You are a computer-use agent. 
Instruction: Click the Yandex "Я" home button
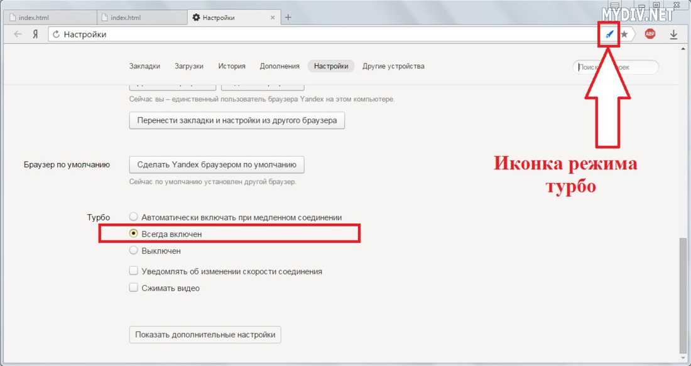[x=35, y=34]
